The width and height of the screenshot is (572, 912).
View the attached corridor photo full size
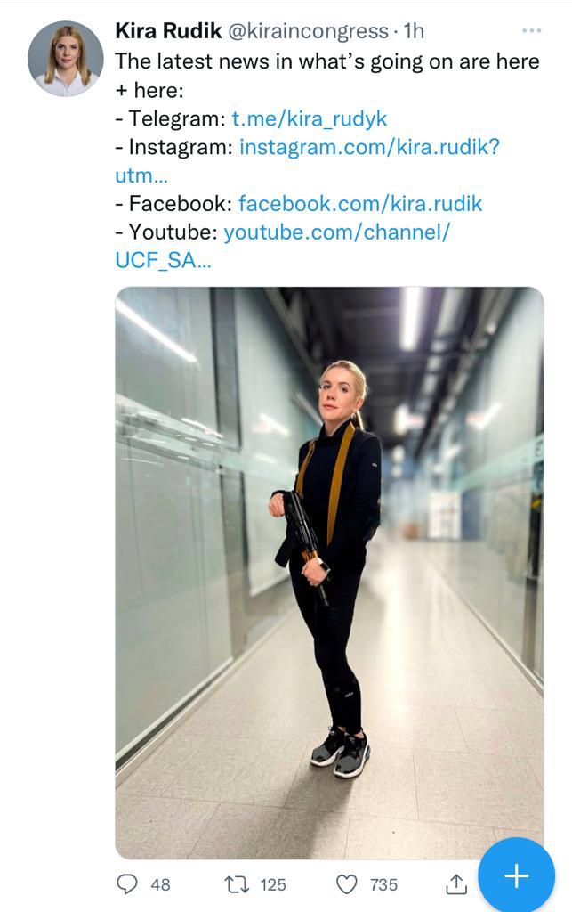329,573
